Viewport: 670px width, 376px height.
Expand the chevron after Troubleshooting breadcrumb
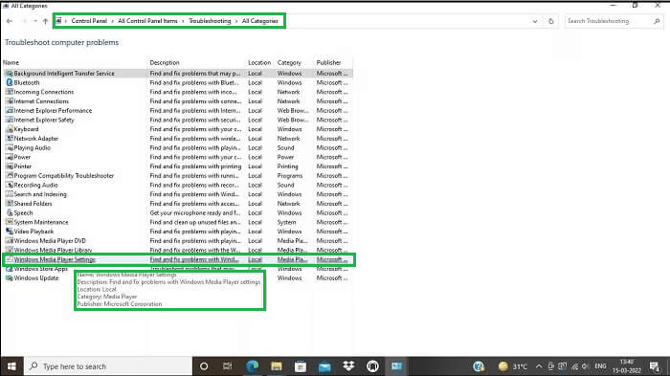(x=236, y=21)
